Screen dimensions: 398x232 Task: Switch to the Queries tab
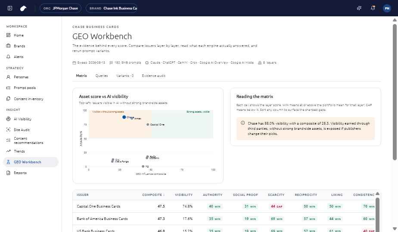pos(102,76)
